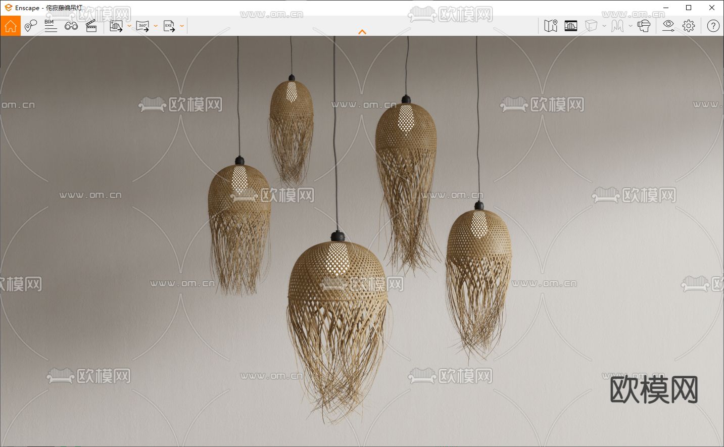724x447 pixels.
Task: Open collaborative annotations pin icon
Action: [x=30, y=26]
